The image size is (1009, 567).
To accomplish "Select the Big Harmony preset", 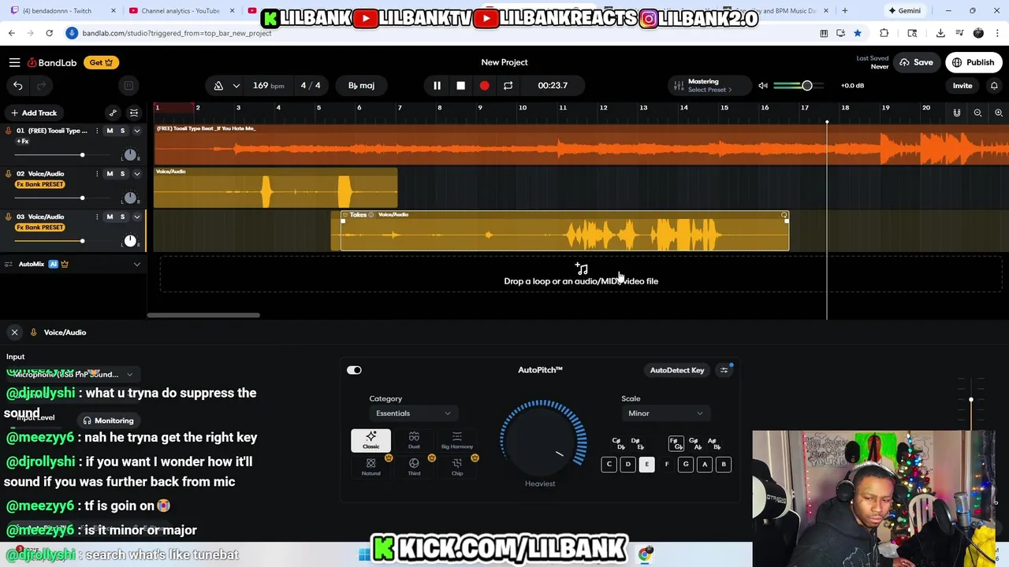I will (457, 440).
